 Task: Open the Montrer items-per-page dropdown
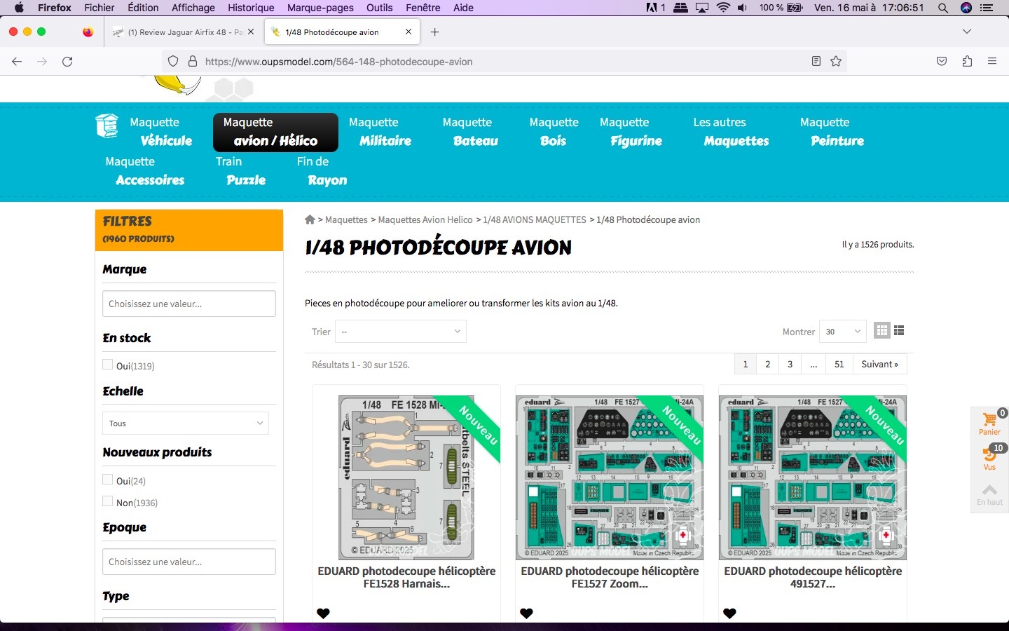tap(843, 332)
